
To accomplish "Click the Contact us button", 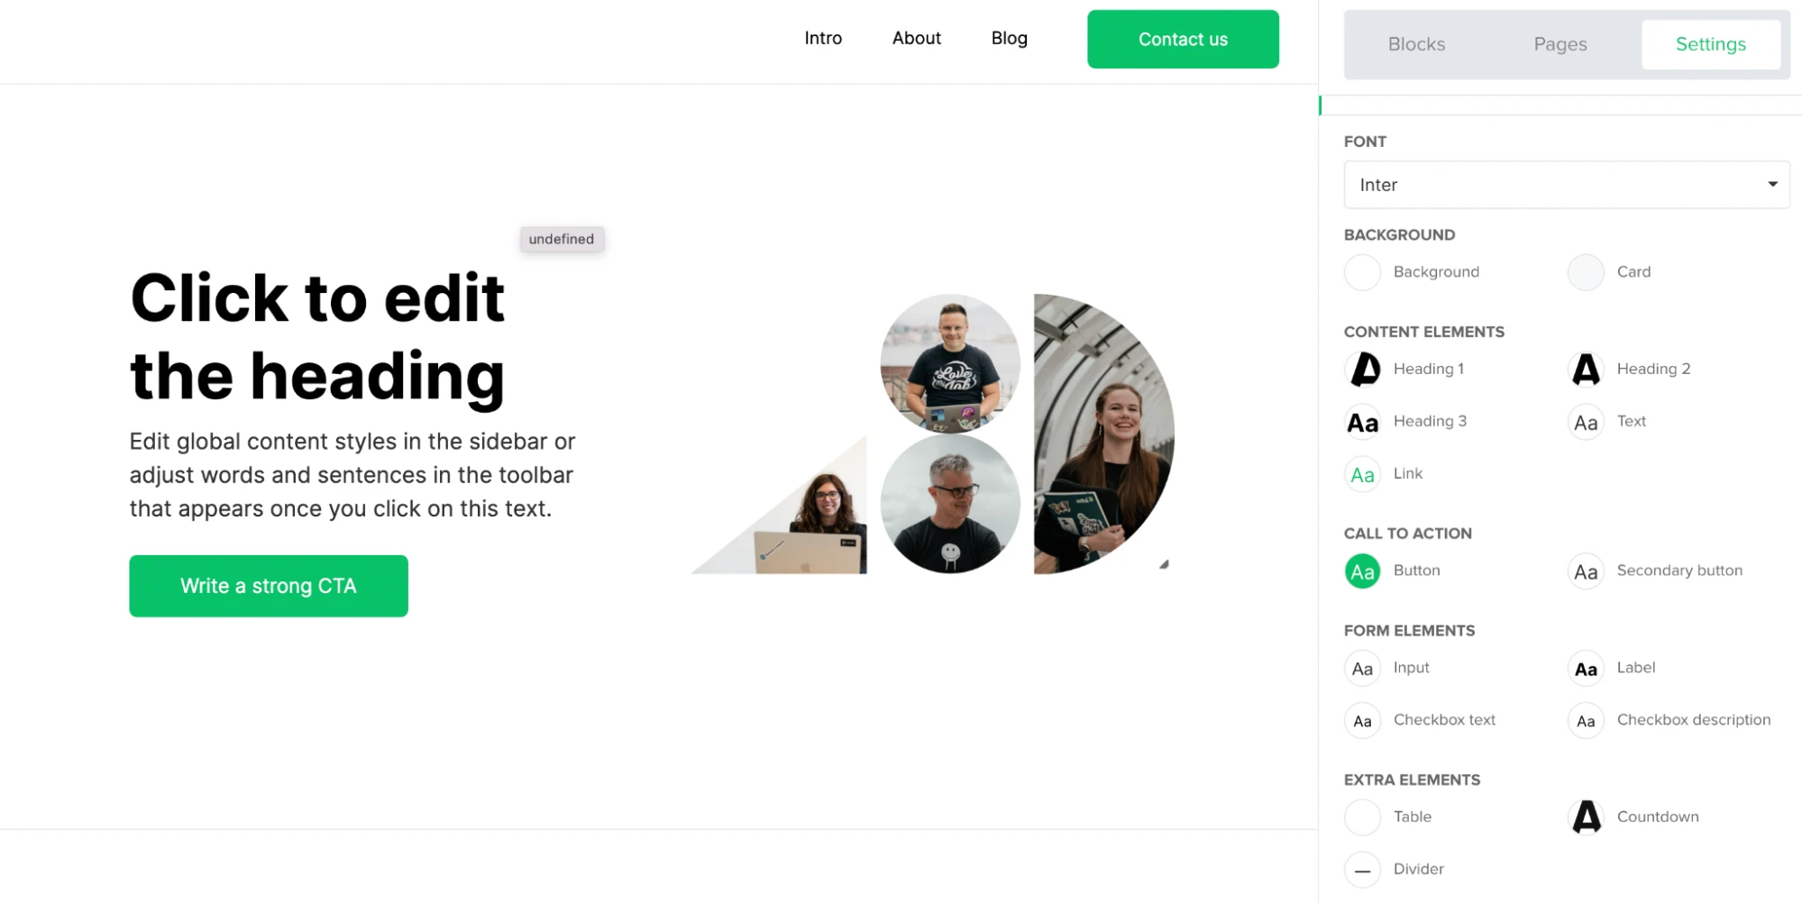I will click(x=1183, y=40).
